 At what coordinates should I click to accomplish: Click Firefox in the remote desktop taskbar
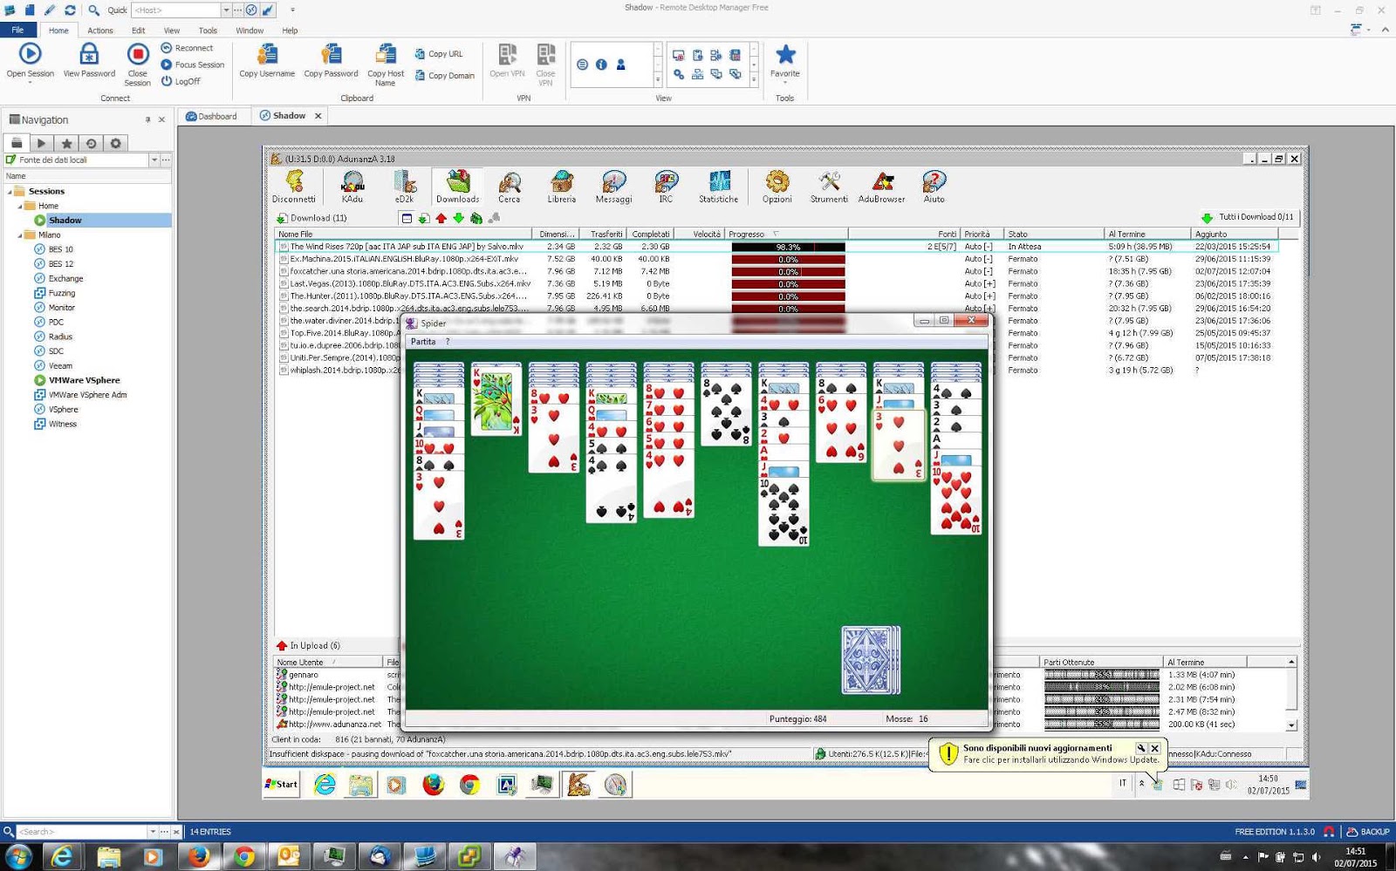pyautogui.click(x=433, y=785)
